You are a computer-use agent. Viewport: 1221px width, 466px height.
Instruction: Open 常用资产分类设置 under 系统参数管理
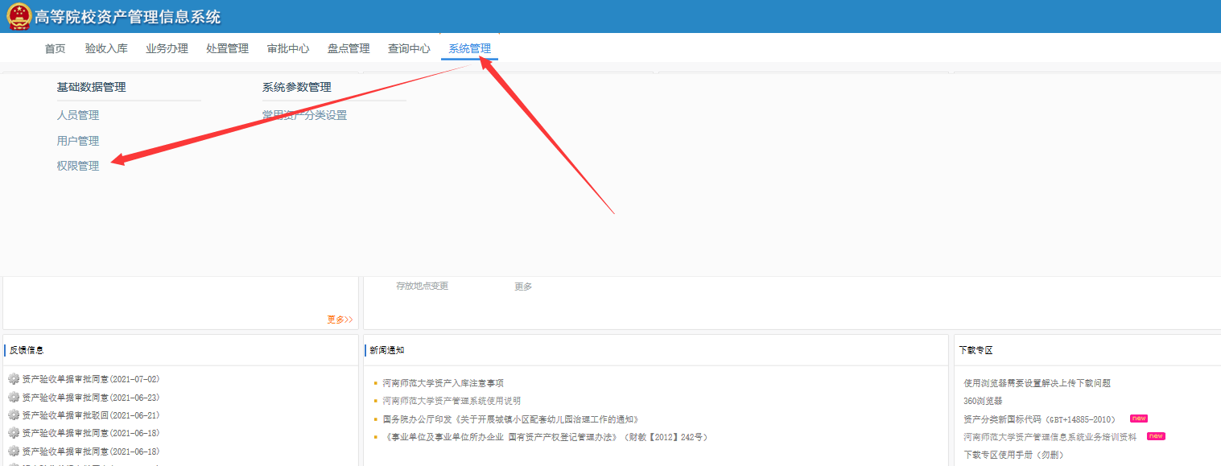pos(304,115)
